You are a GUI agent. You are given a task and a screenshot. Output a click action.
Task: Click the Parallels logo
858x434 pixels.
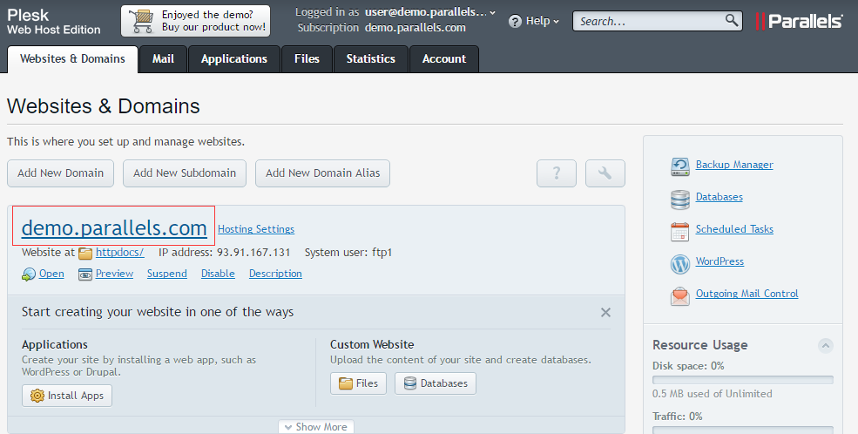tap(799, 21)
